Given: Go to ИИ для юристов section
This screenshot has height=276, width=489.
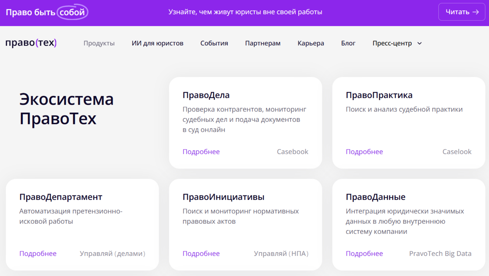Looking at the screenshot, I should tap(157, 43).
